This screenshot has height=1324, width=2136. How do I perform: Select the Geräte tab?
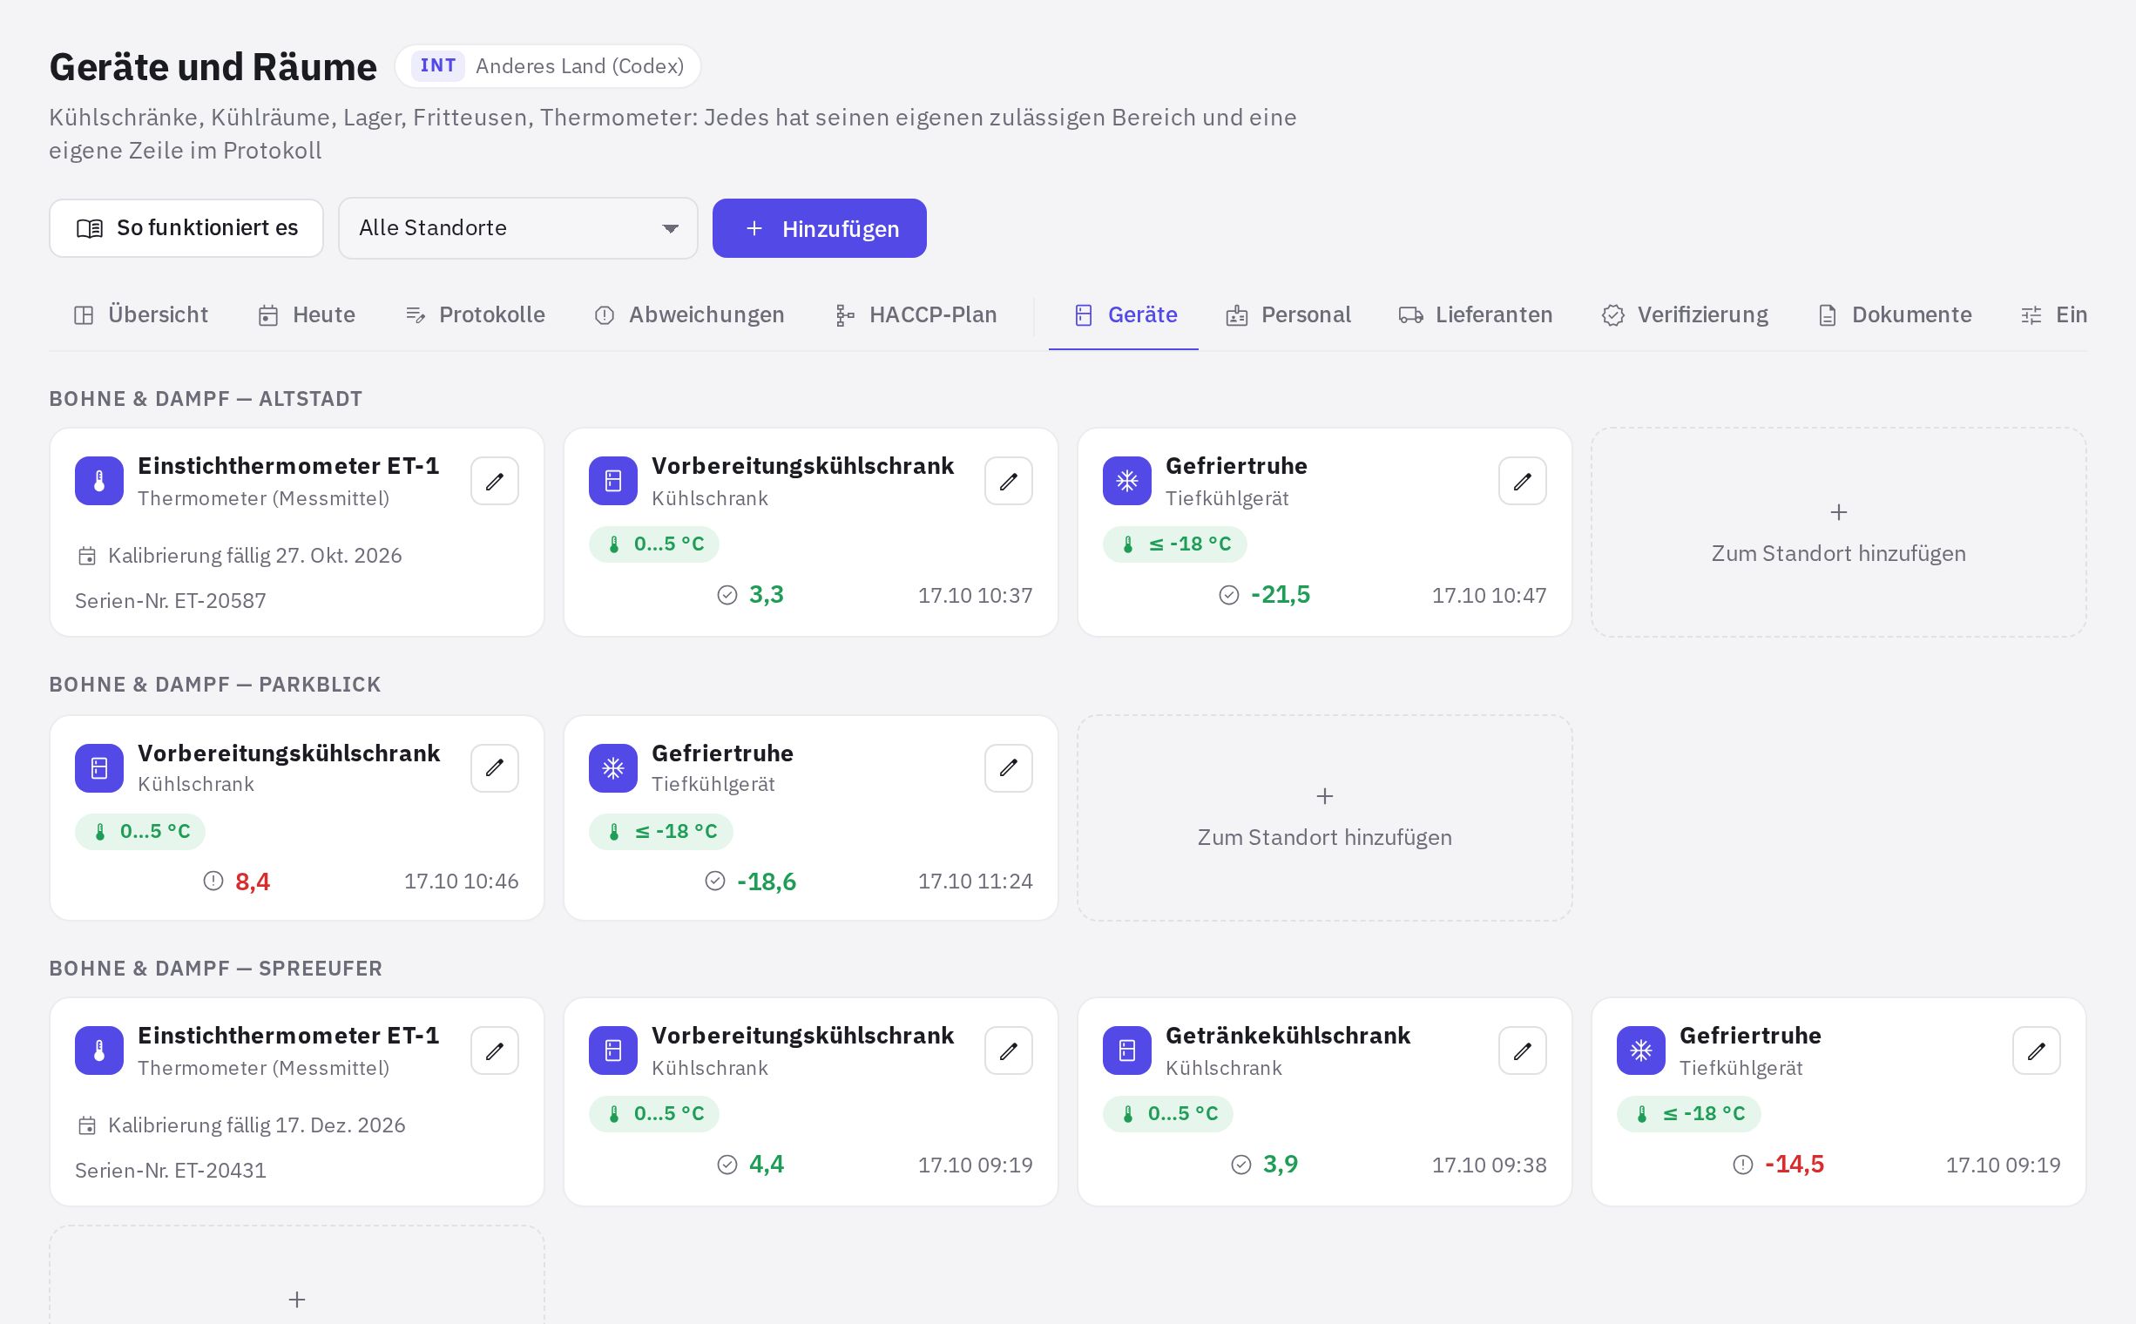(x=1125, y=315)
